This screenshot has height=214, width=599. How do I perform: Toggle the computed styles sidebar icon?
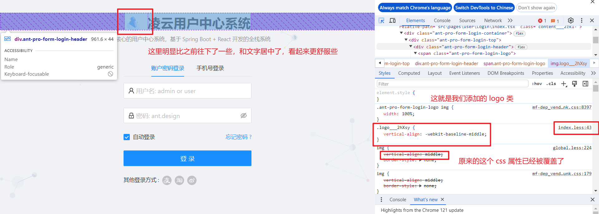(x=586, y=84)
